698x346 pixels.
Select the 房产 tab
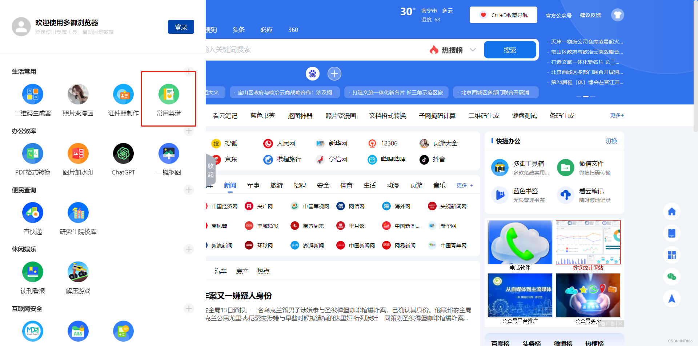[x=242, y=271]
